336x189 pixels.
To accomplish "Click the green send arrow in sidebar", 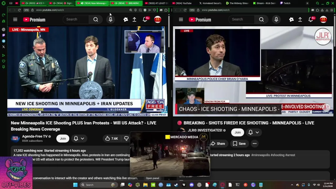I will 3,55.
